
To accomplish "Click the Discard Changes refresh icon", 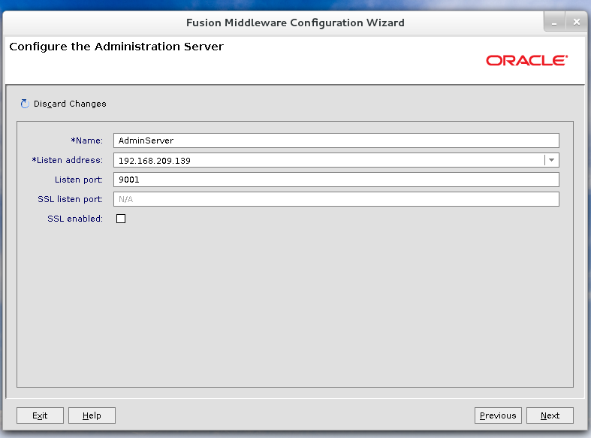I will click(x=25, y=104).
